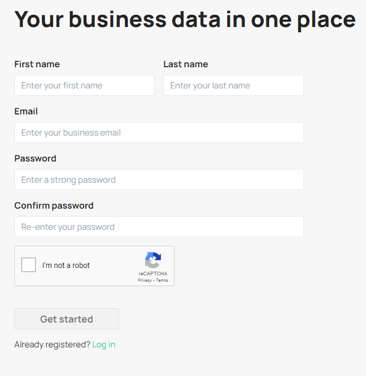The image size is (366, 376).
Task: Click the reCAPTCHA caption under the logo
Action: (x=153, y=274)
